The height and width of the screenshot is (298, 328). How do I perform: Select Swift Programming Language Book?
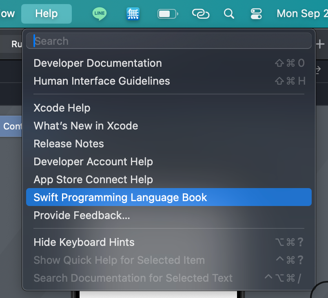(x=121, y=197)
